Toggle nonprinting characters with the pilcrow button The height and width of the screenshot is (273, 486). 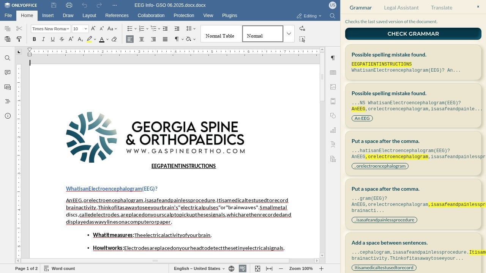pyautogui.click(x=177, y=39)
